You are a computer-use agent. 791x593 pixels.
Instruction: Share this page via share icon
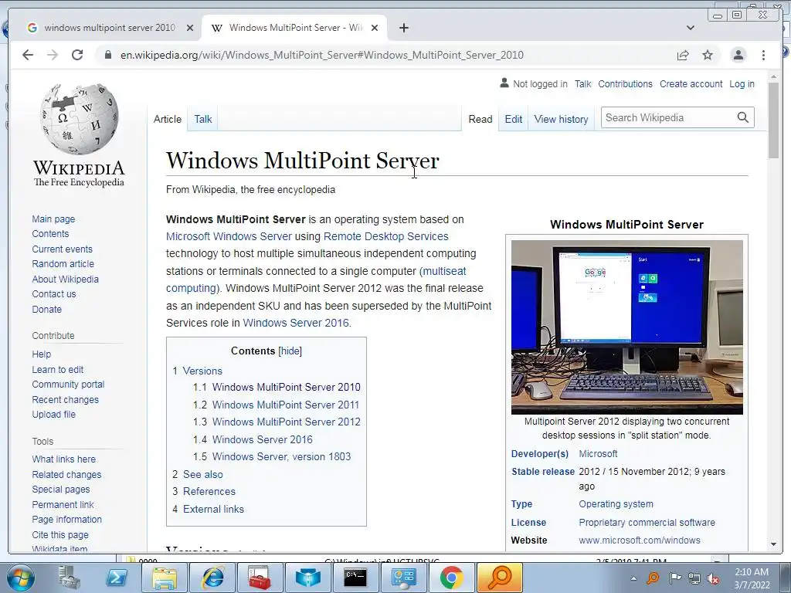coord(683,55)
